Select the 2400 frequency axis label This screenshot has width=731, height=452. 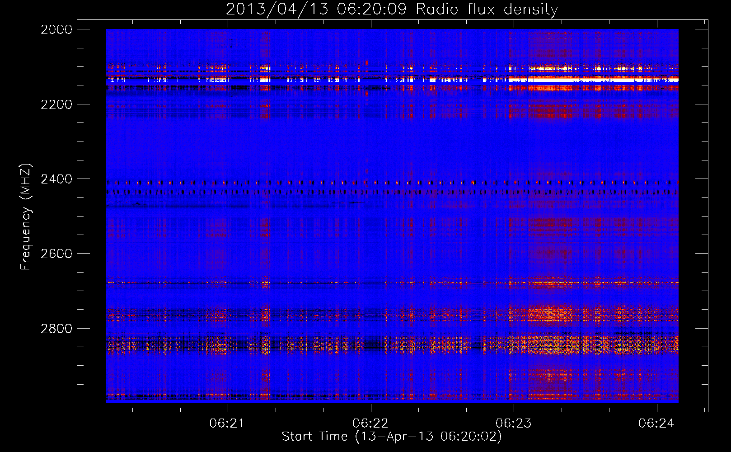pos(56,179)
